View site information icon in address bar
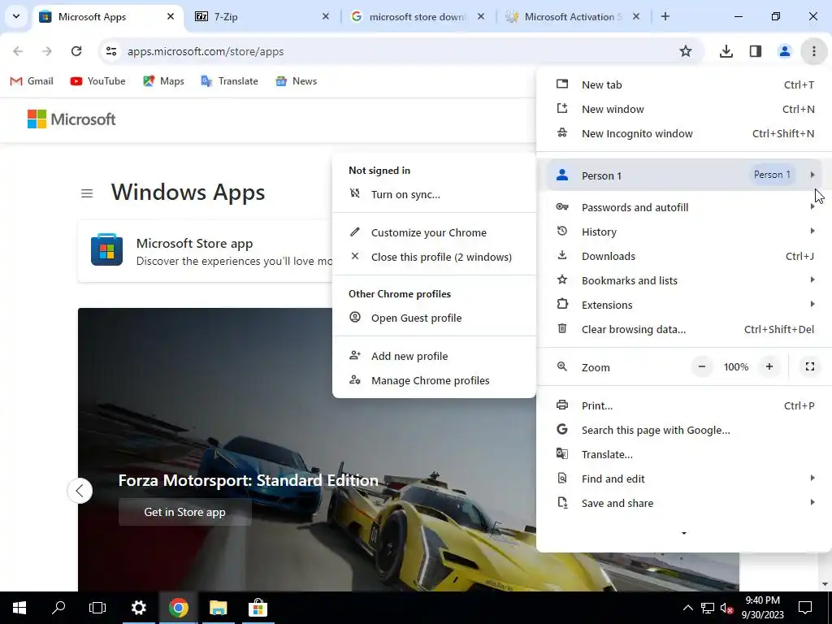This screenshot has width=832, height=624. tap(110, 51)
